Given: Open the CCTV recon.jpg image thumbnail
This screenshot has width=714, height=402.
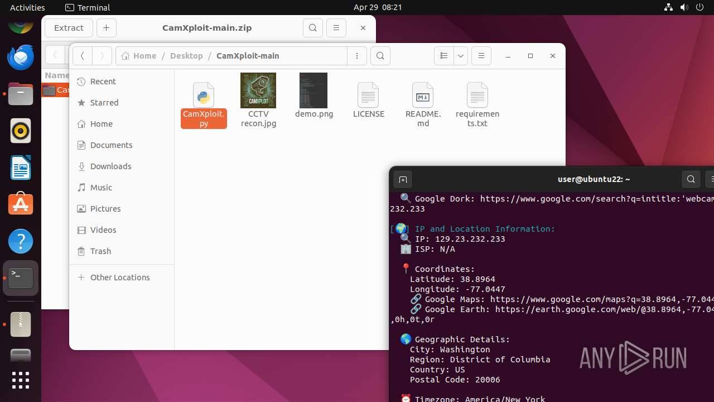Looking at the screenshot, I should tap(258, 100).
